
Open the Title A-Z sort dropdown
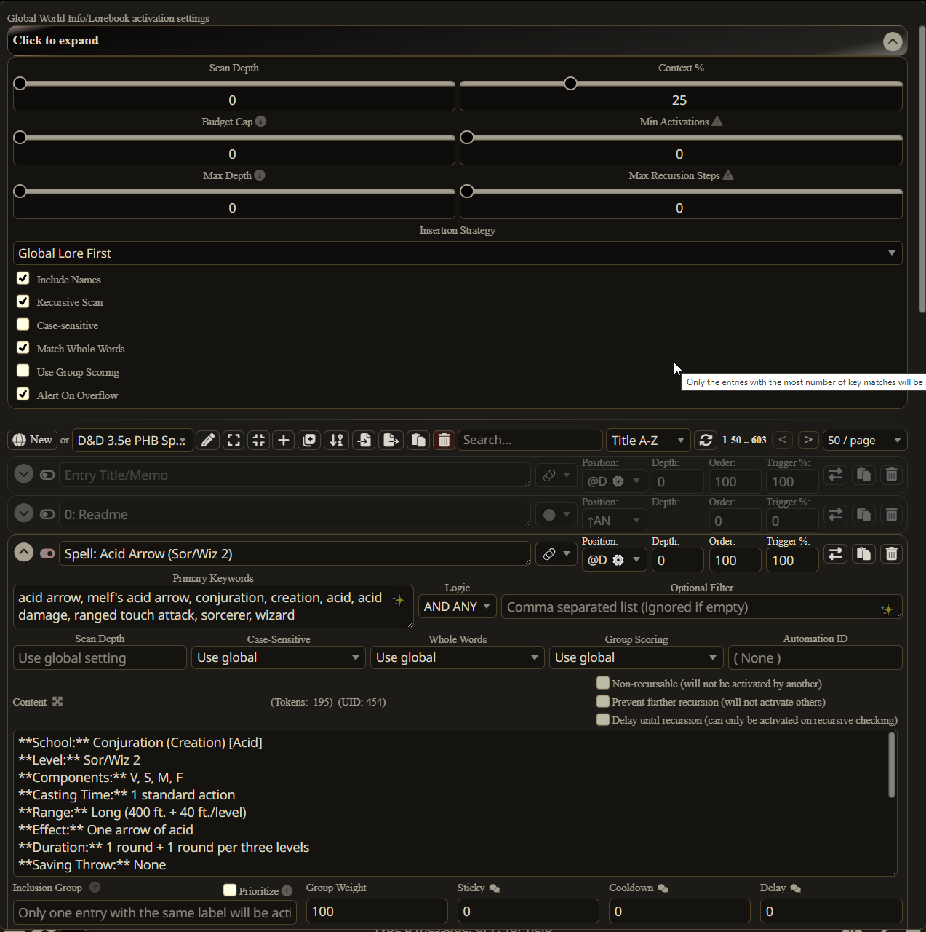point(648,440)
